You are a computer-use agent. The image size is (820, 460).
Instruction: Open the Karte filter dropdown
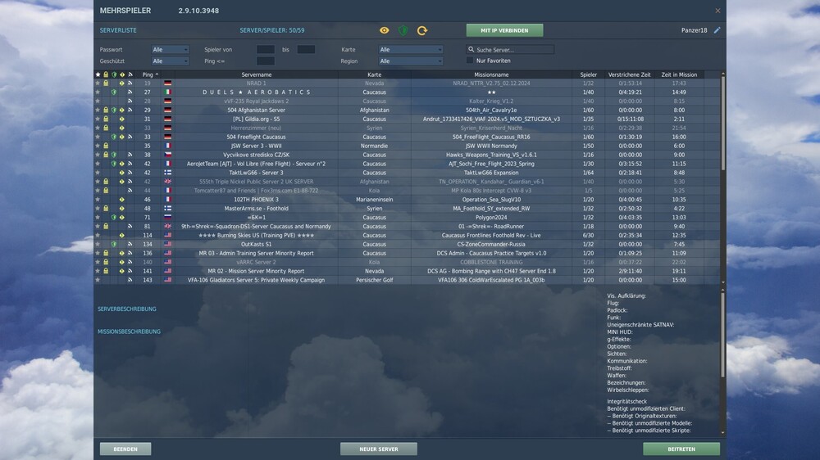point(411,50)
